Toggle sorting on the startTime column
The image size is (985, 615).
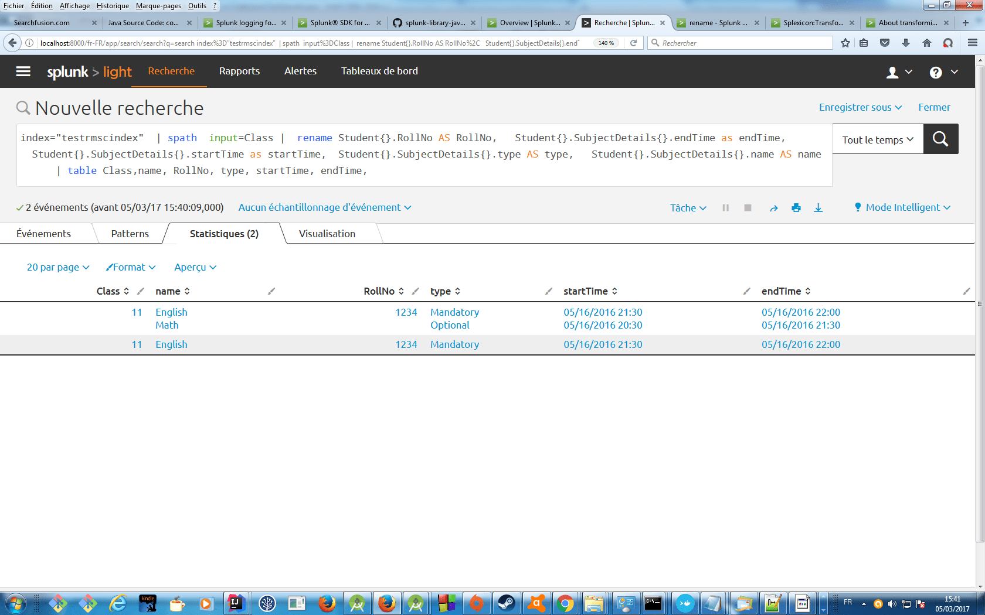pos(614,291)
